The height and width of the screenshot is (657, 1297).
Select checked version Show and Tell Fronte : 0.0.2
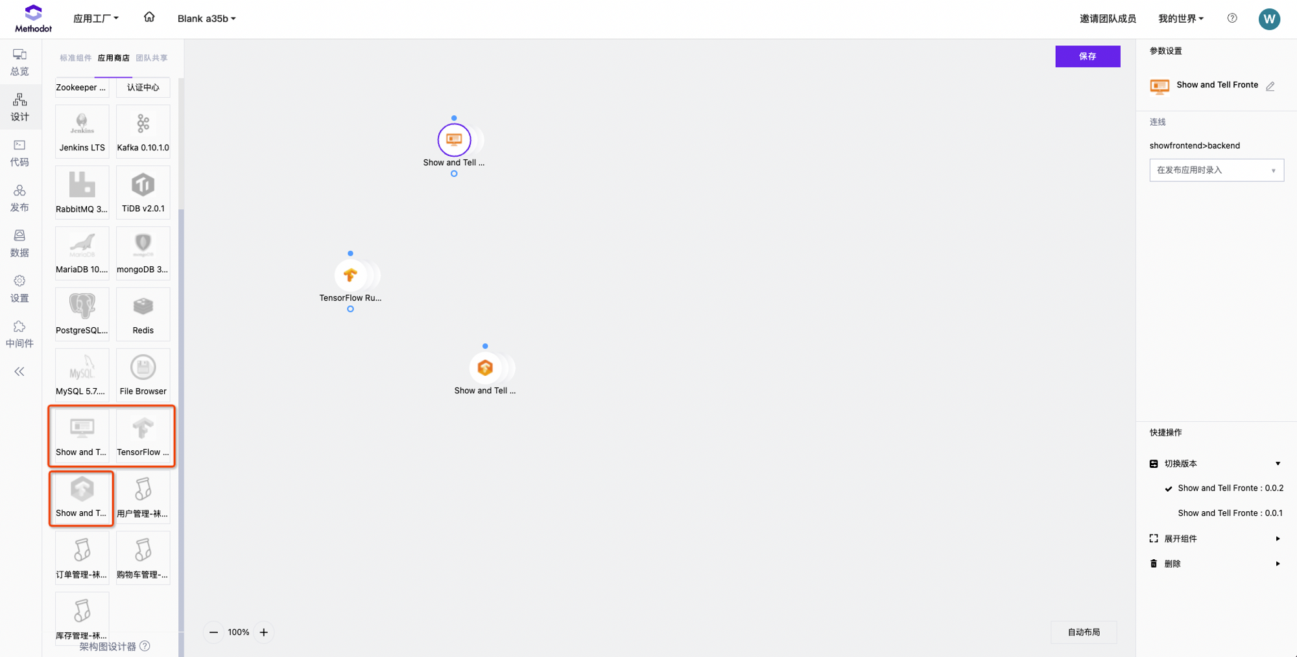tap(1230, 489)
